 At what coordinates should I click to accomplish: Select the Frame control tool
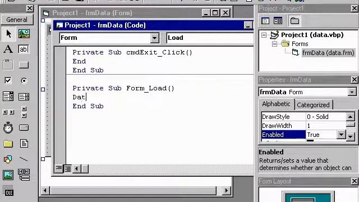point(8,65)
